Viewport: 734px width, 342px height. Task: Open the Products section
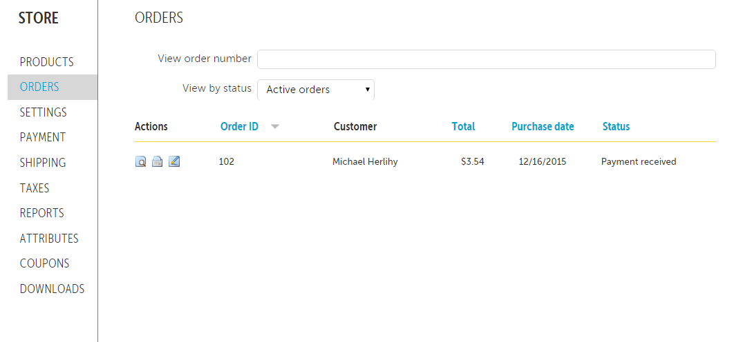pyautogui.click(x=46, y=62)
